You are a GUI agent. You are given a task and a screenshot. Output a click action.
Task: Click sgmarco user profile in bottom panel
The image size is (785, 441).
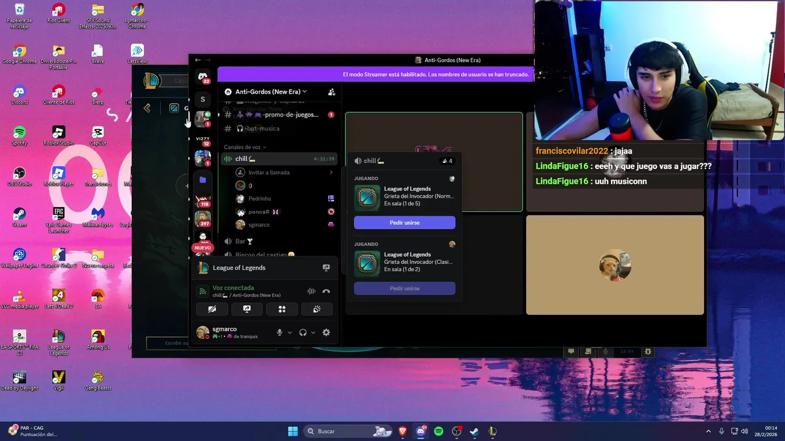(x=228, y=333)
